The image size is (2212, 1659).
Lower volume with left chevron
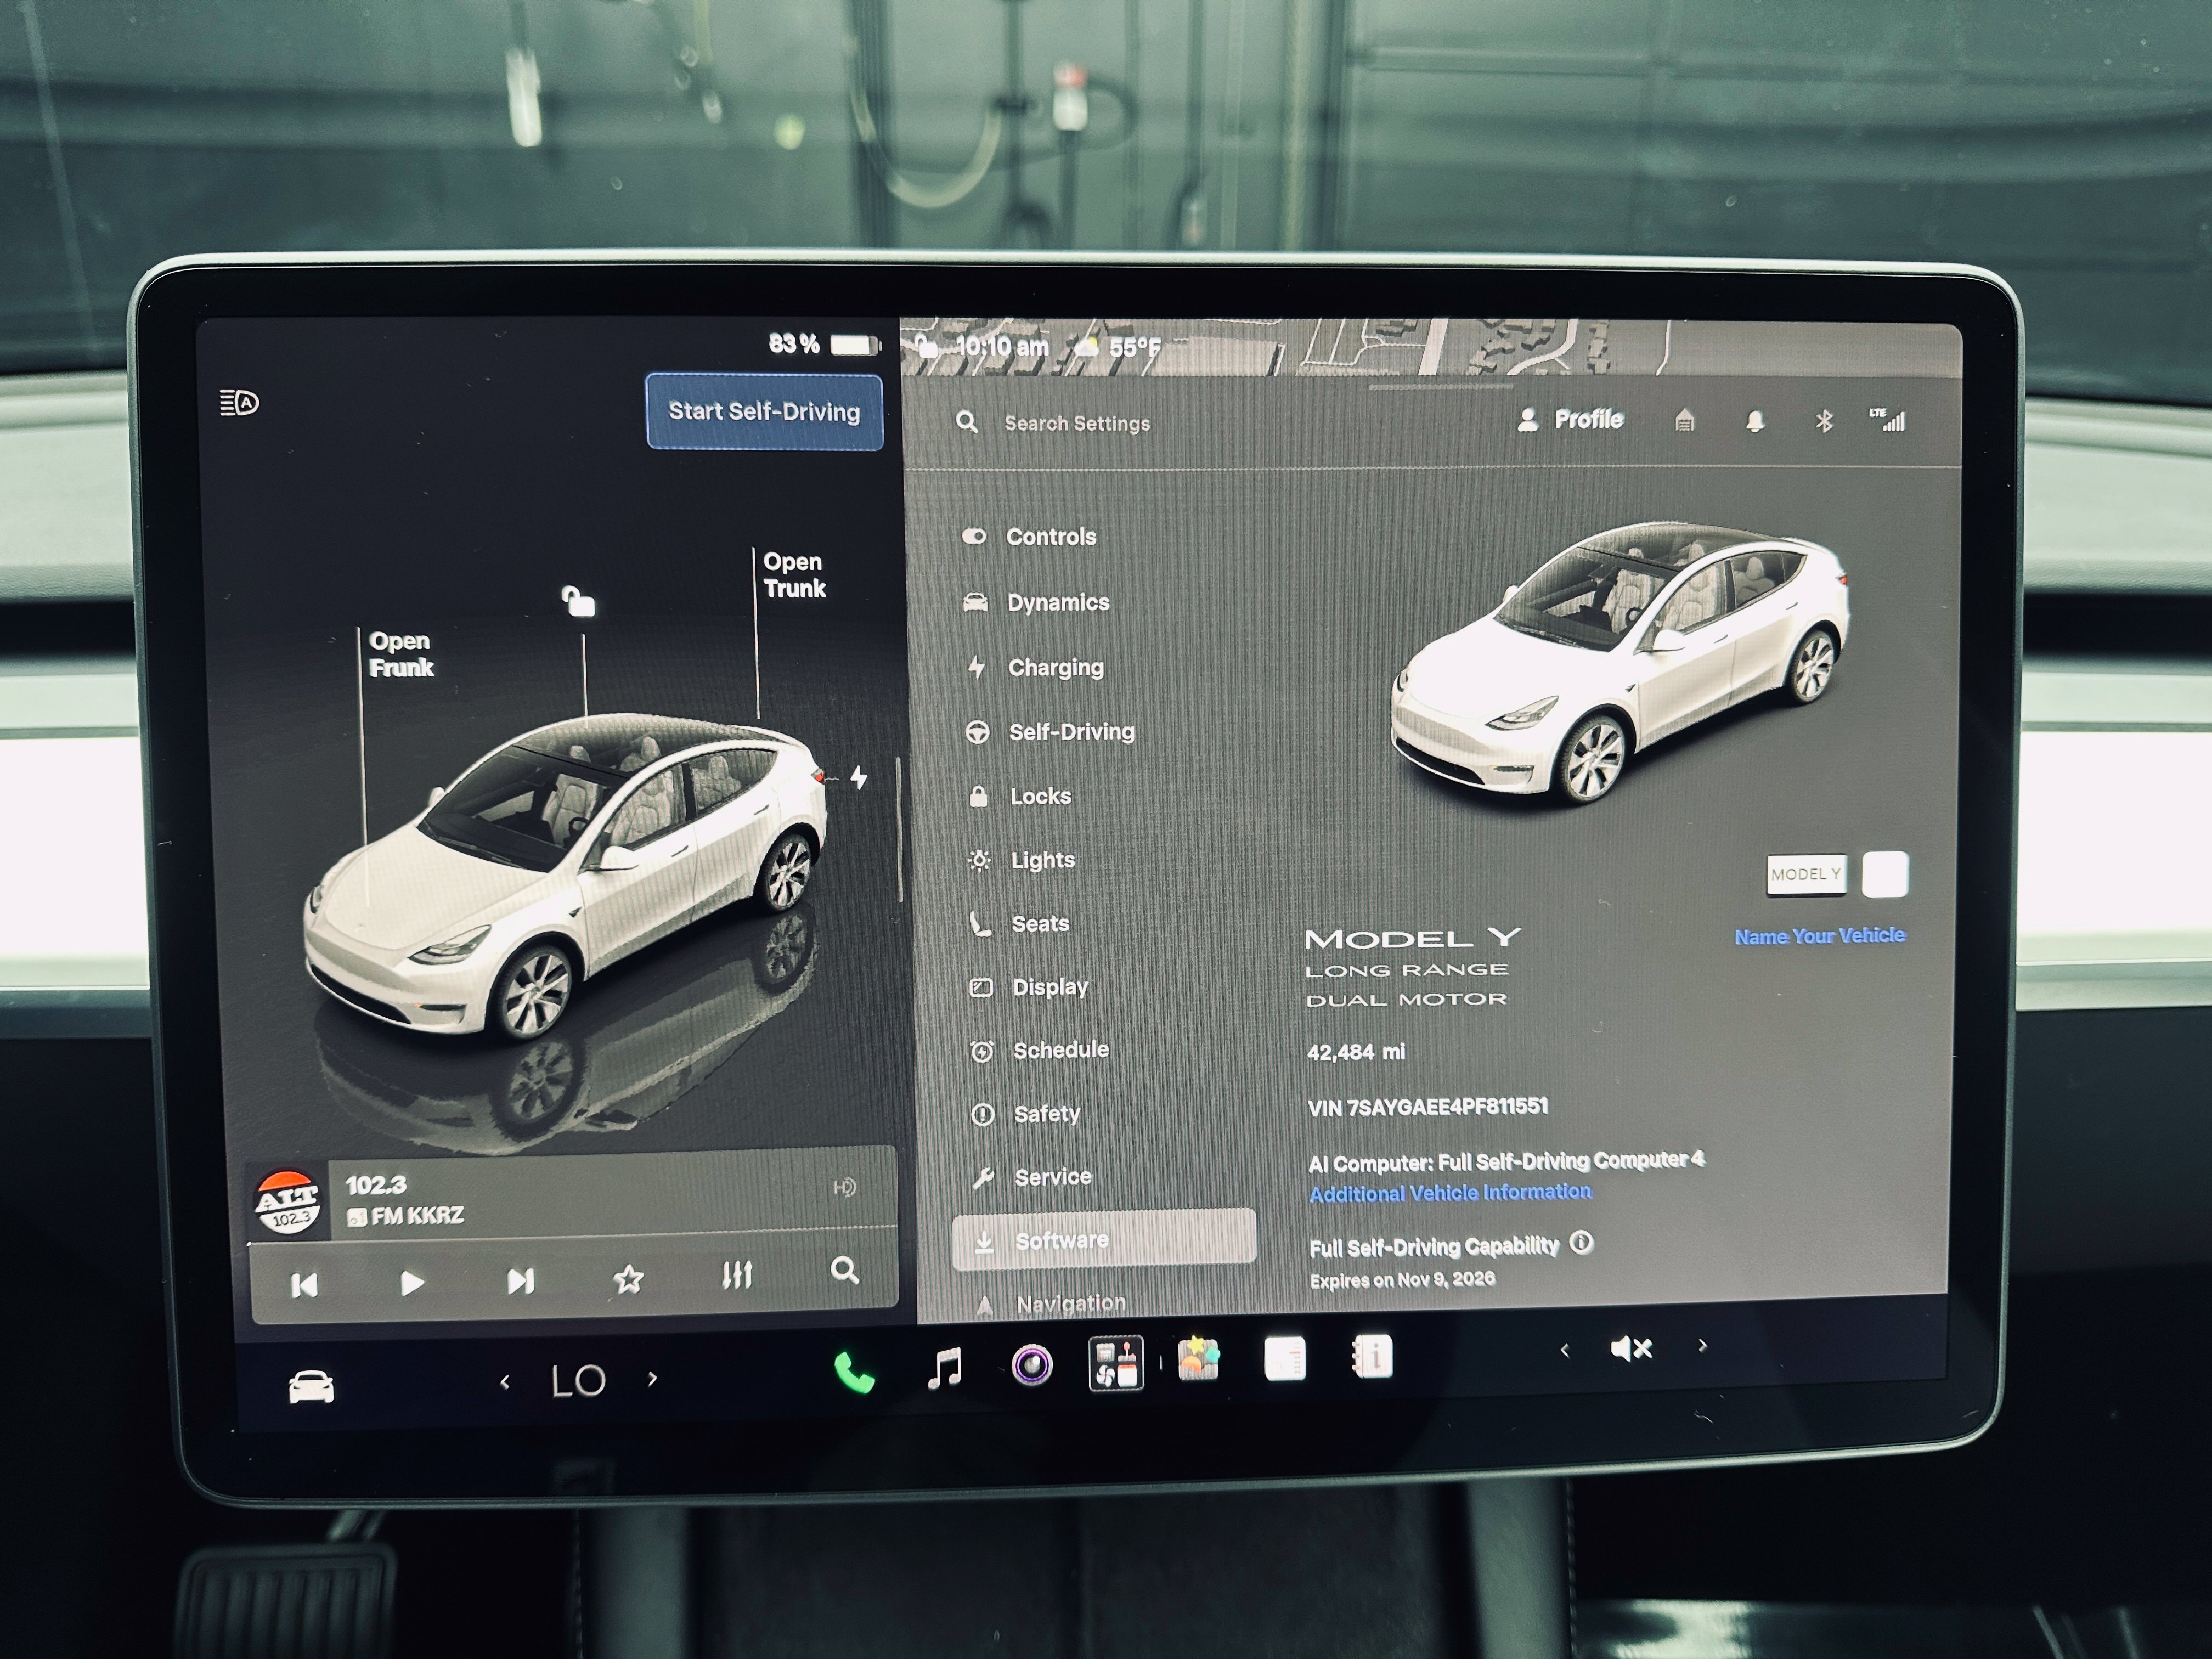click(x=1565, y=1351)
